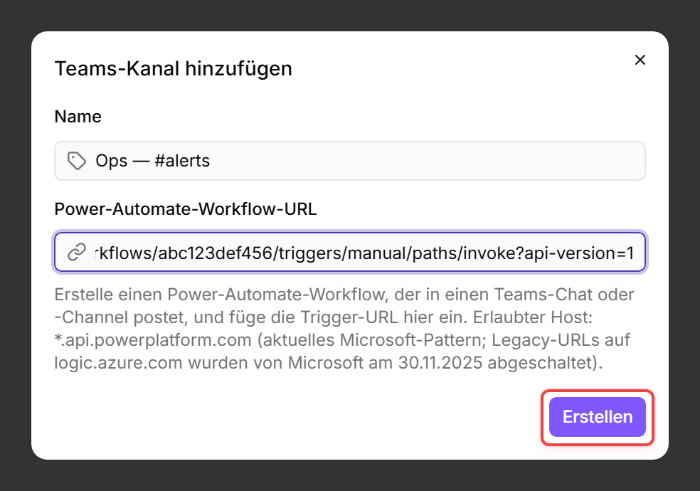Focus the Name input field

[x=350, y=161]
